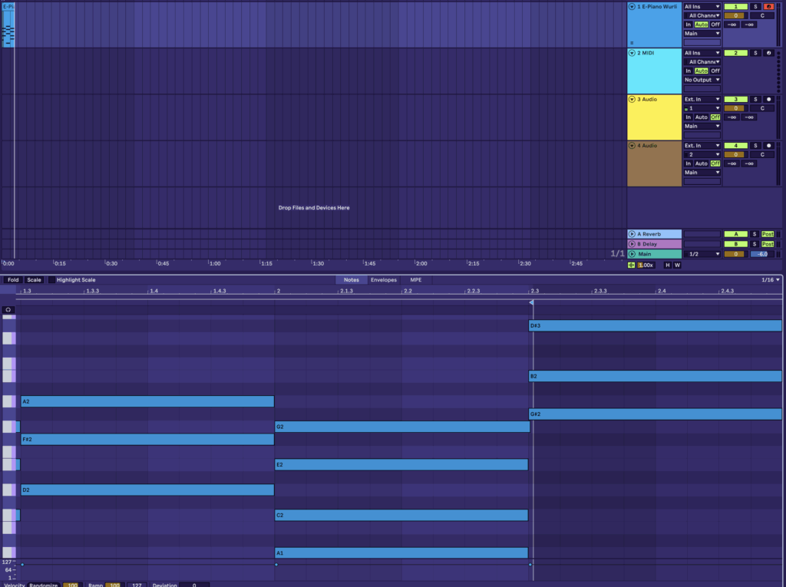Click the W width optimize button
The image size is (786, 587).
[677, 265]
